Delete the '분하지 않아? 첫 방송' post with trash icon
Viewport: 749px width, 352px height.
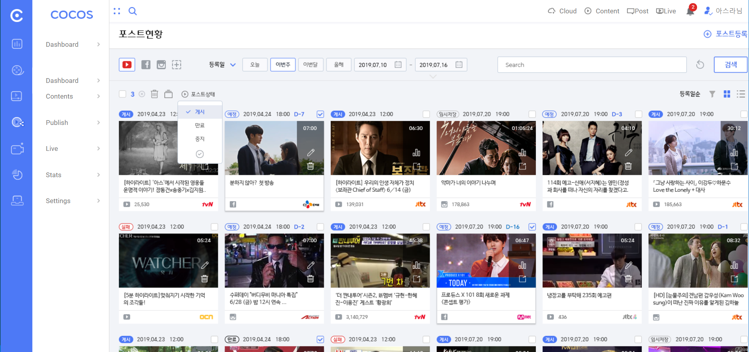tap(311, 166)
